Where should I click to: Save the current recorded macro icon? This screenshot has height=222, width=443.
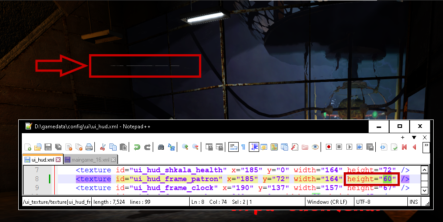(x=370, y=147)
